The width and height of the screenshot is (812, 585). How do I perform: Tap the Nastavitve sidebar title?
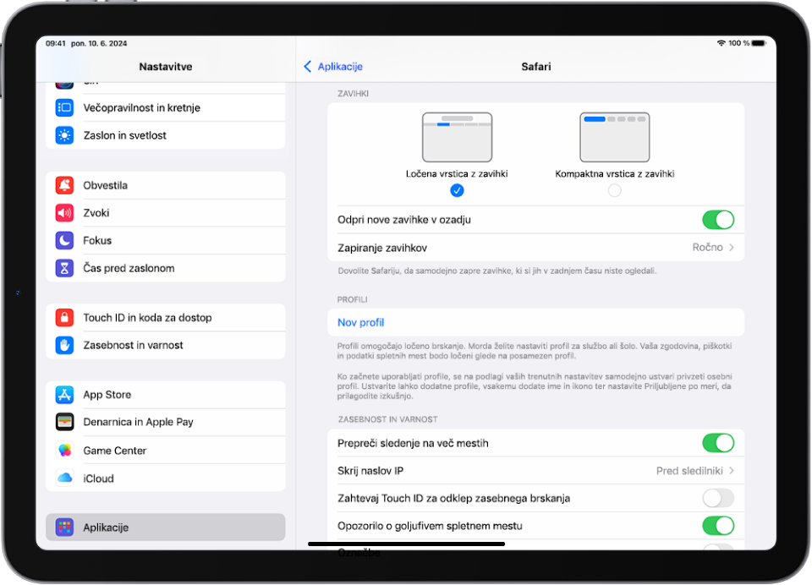pos(166,66)
